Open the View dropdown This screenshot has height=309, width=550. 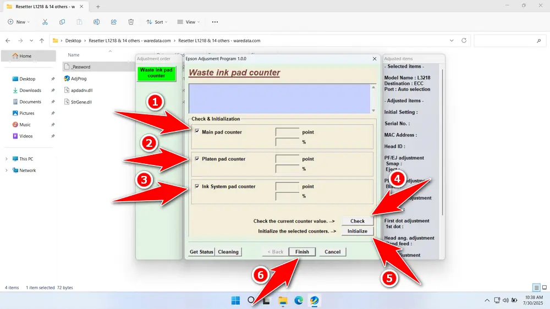(189, 22)
